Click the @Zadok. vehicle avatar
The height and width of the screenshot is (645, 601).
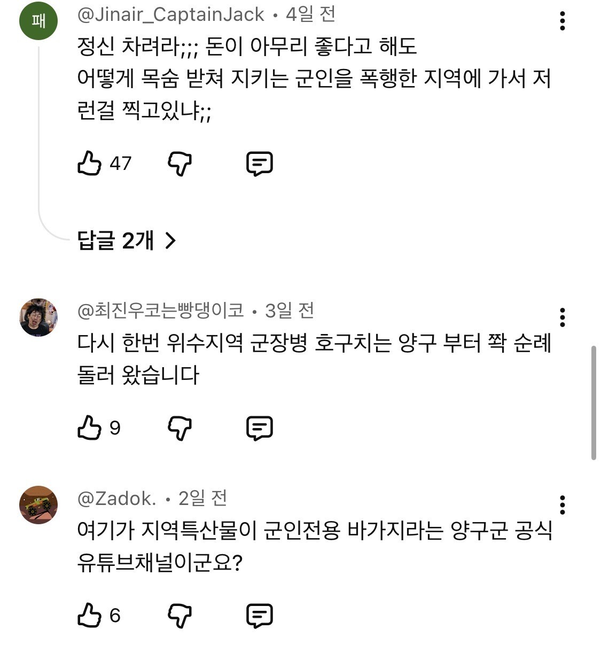(x=38, y=505)
